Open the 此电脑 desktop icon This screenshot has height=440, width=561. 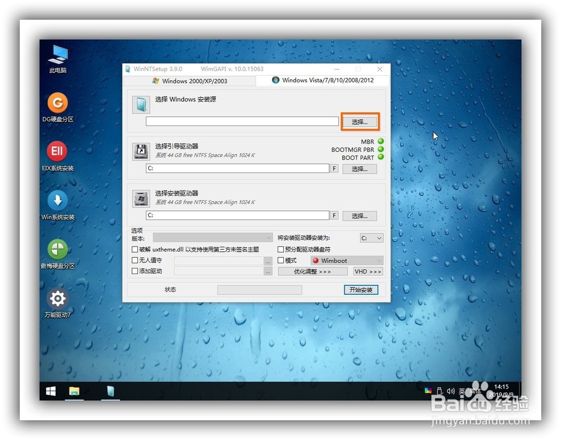pyautogui.click(x=58, y=59)
